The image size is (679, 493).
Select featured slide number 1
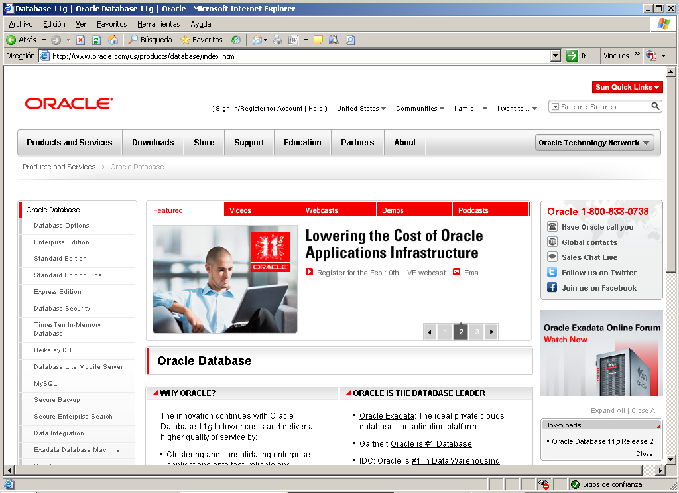tap(445, 332)
